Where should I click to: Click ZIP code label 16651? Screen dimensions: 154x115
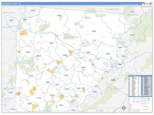click(79, 88)
